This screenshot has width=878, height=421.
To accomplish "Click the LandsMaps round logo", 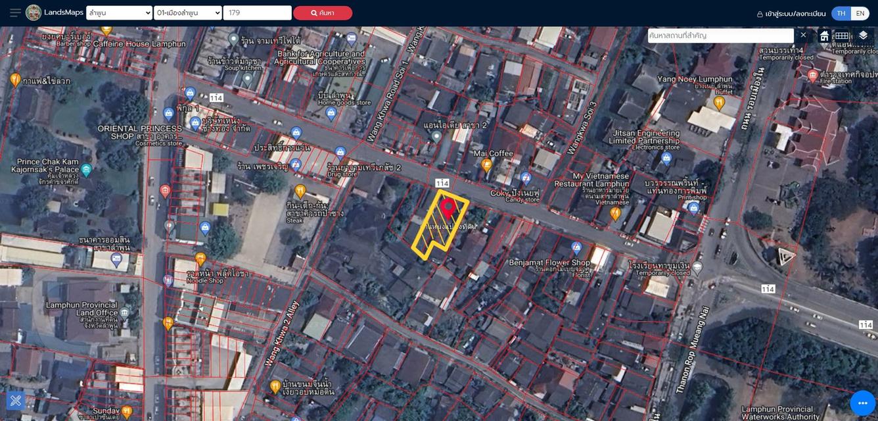I will click(34, 12).
